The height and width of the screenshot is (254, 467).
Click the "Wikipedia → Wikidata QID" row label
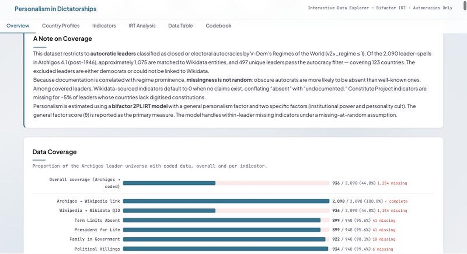pyautogui.click(x=90, y=211)
